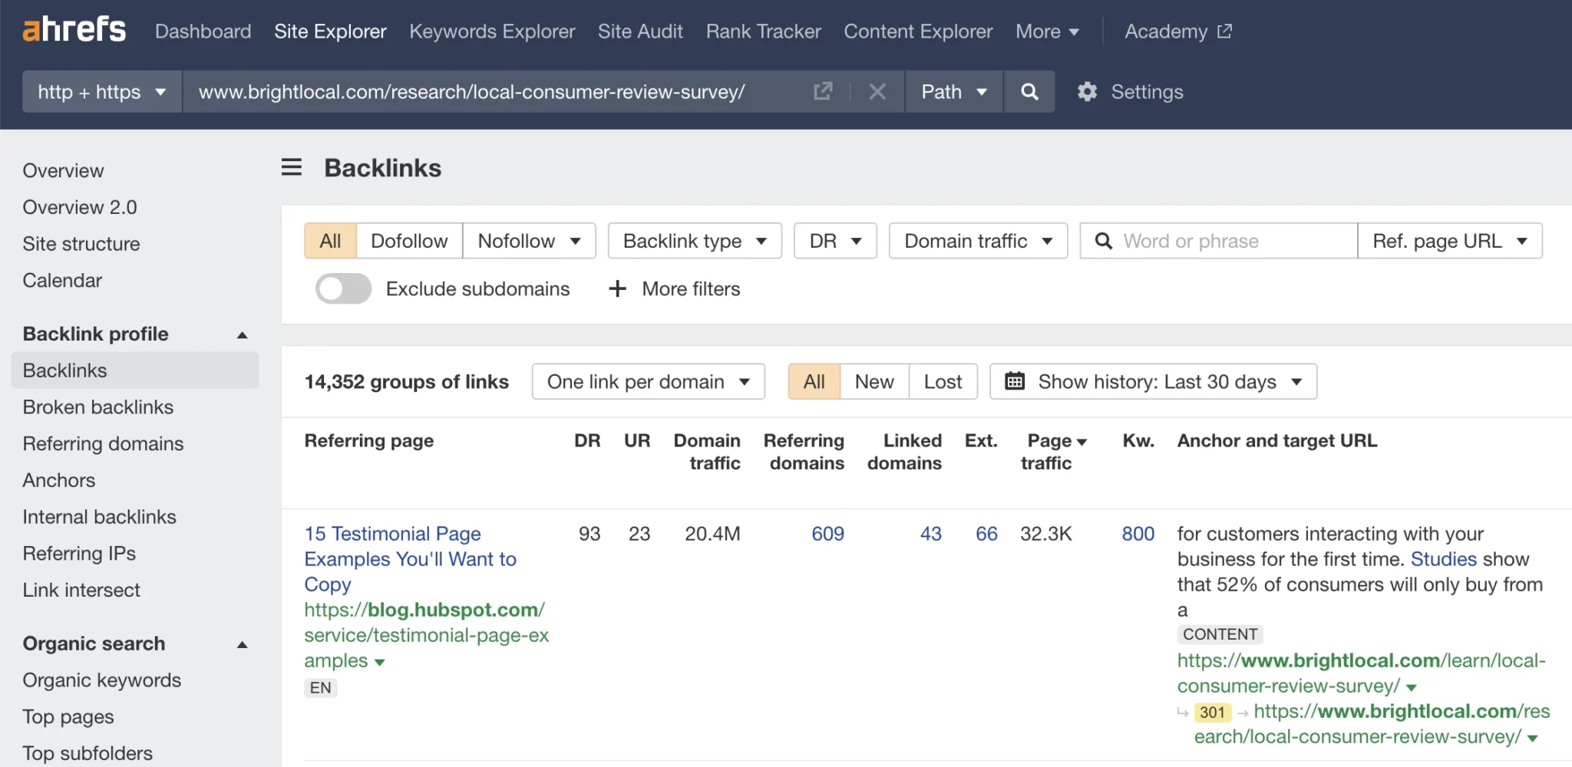Open the Ref. page URL dropdown
The height and width of the screenshot is (767, 1572).
(x=1450, y=241)
